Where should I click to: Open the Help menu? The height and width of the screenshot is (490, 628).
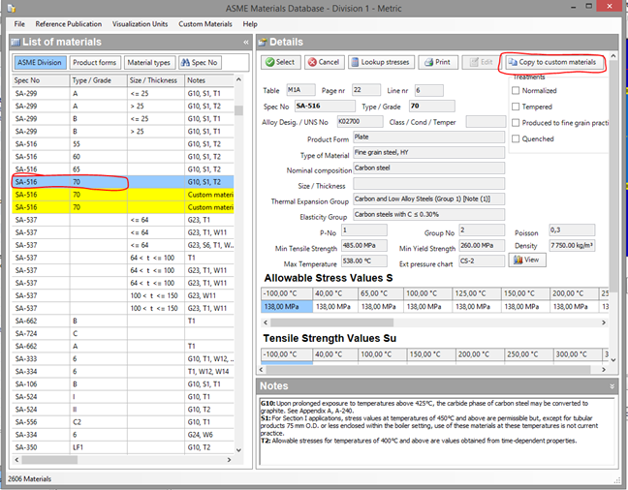[250, 24]
